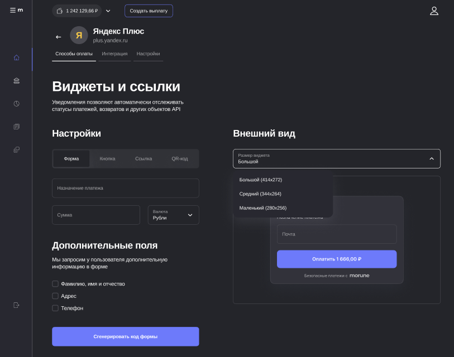Click the pie chart analytics icon

(16, 104)
